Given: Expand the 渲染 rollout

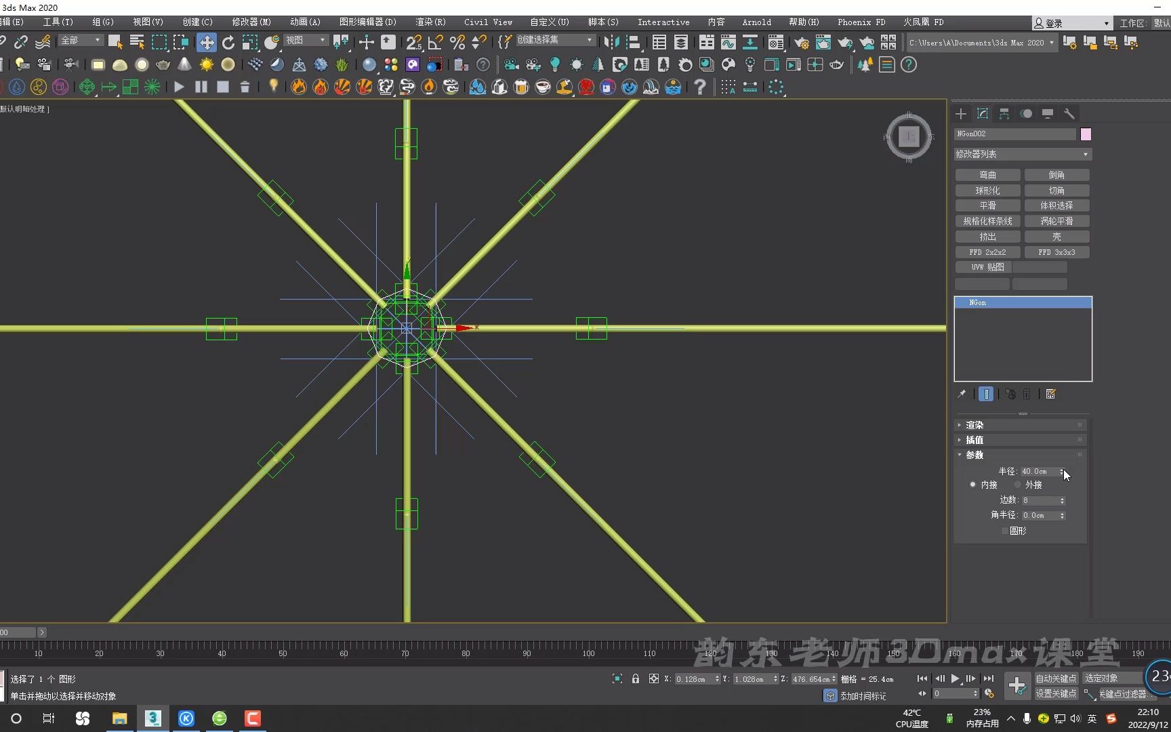Looking at the screenshot, I should (x=974, y=425).
